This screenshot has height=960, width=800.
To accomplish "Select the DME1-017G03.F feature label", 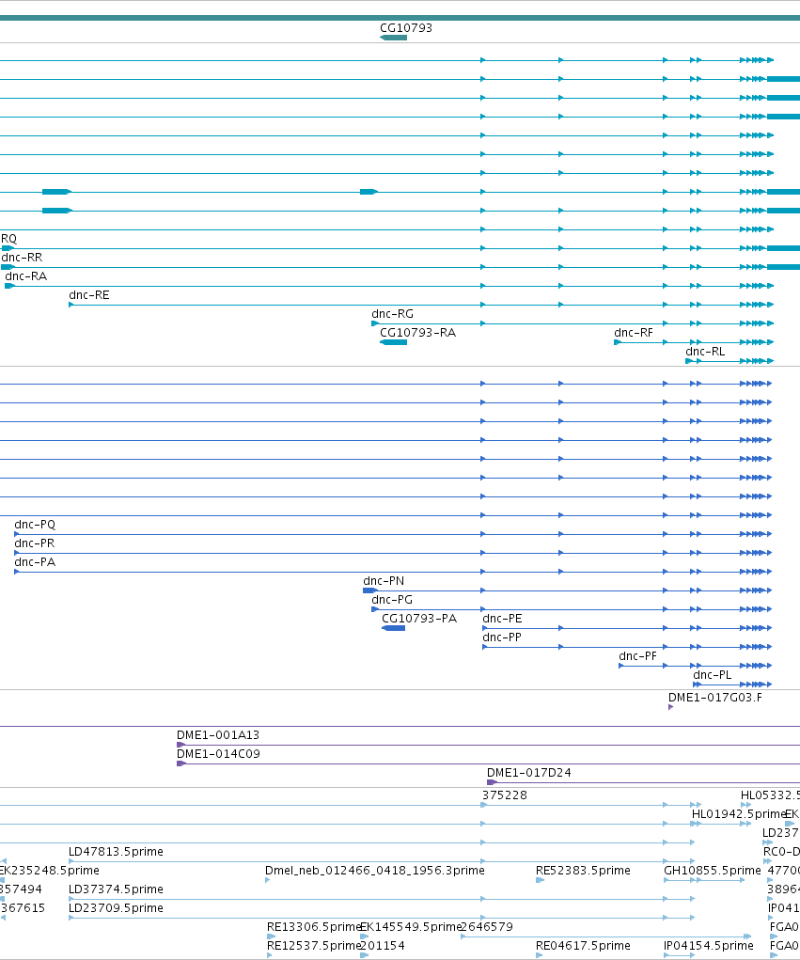I will tap(714, 698).
